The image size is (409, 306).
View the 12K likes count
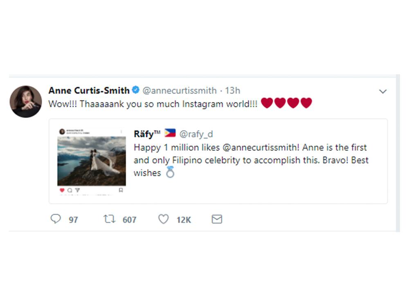pos(184,220)
